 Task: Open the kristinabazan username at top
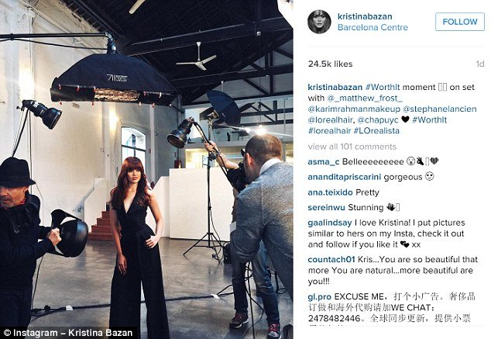(365, 16)
